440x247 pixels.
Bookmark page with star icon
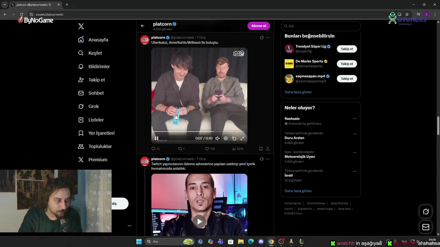[407, 14]
